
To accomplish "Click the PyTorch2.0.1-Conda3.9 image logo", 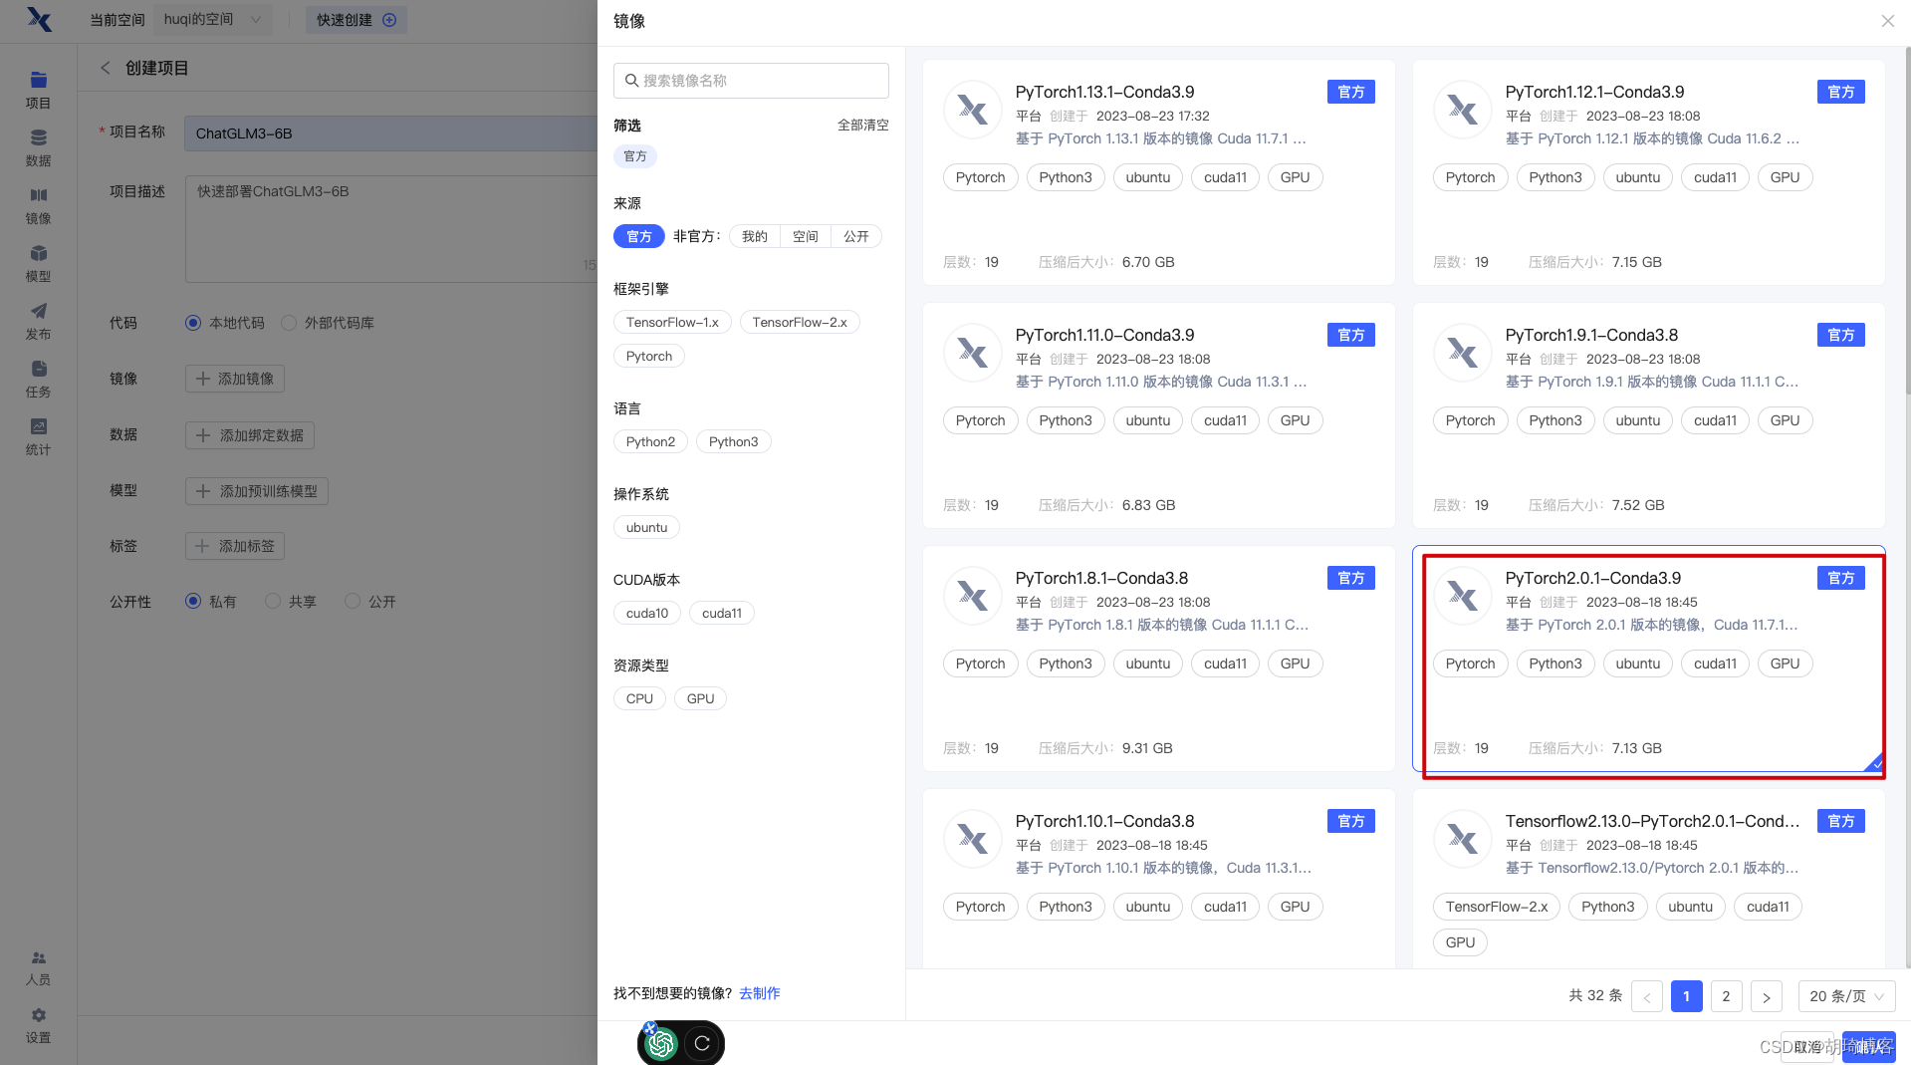I will (x=1462, y=596).
